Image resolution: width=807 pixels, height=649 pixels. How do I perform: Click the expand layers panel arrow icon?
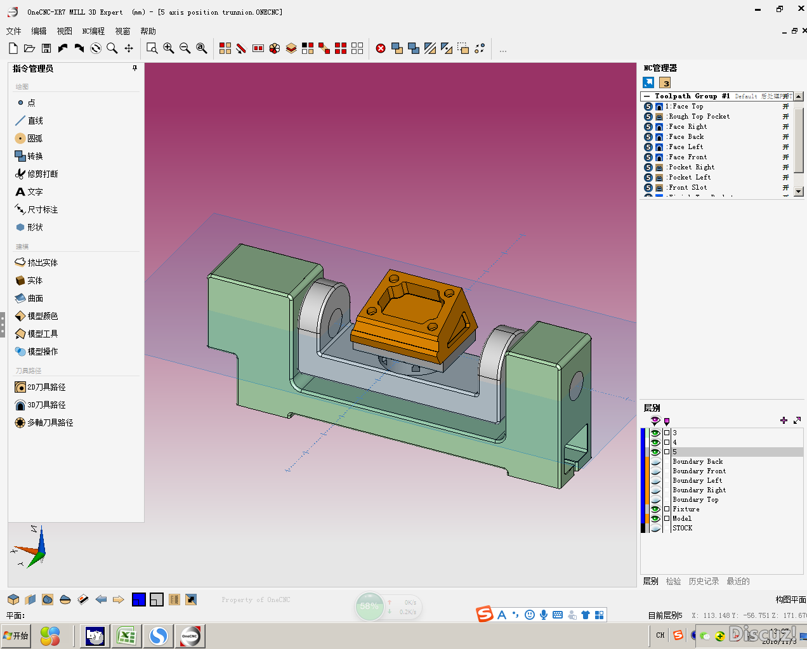pos(797,420)
